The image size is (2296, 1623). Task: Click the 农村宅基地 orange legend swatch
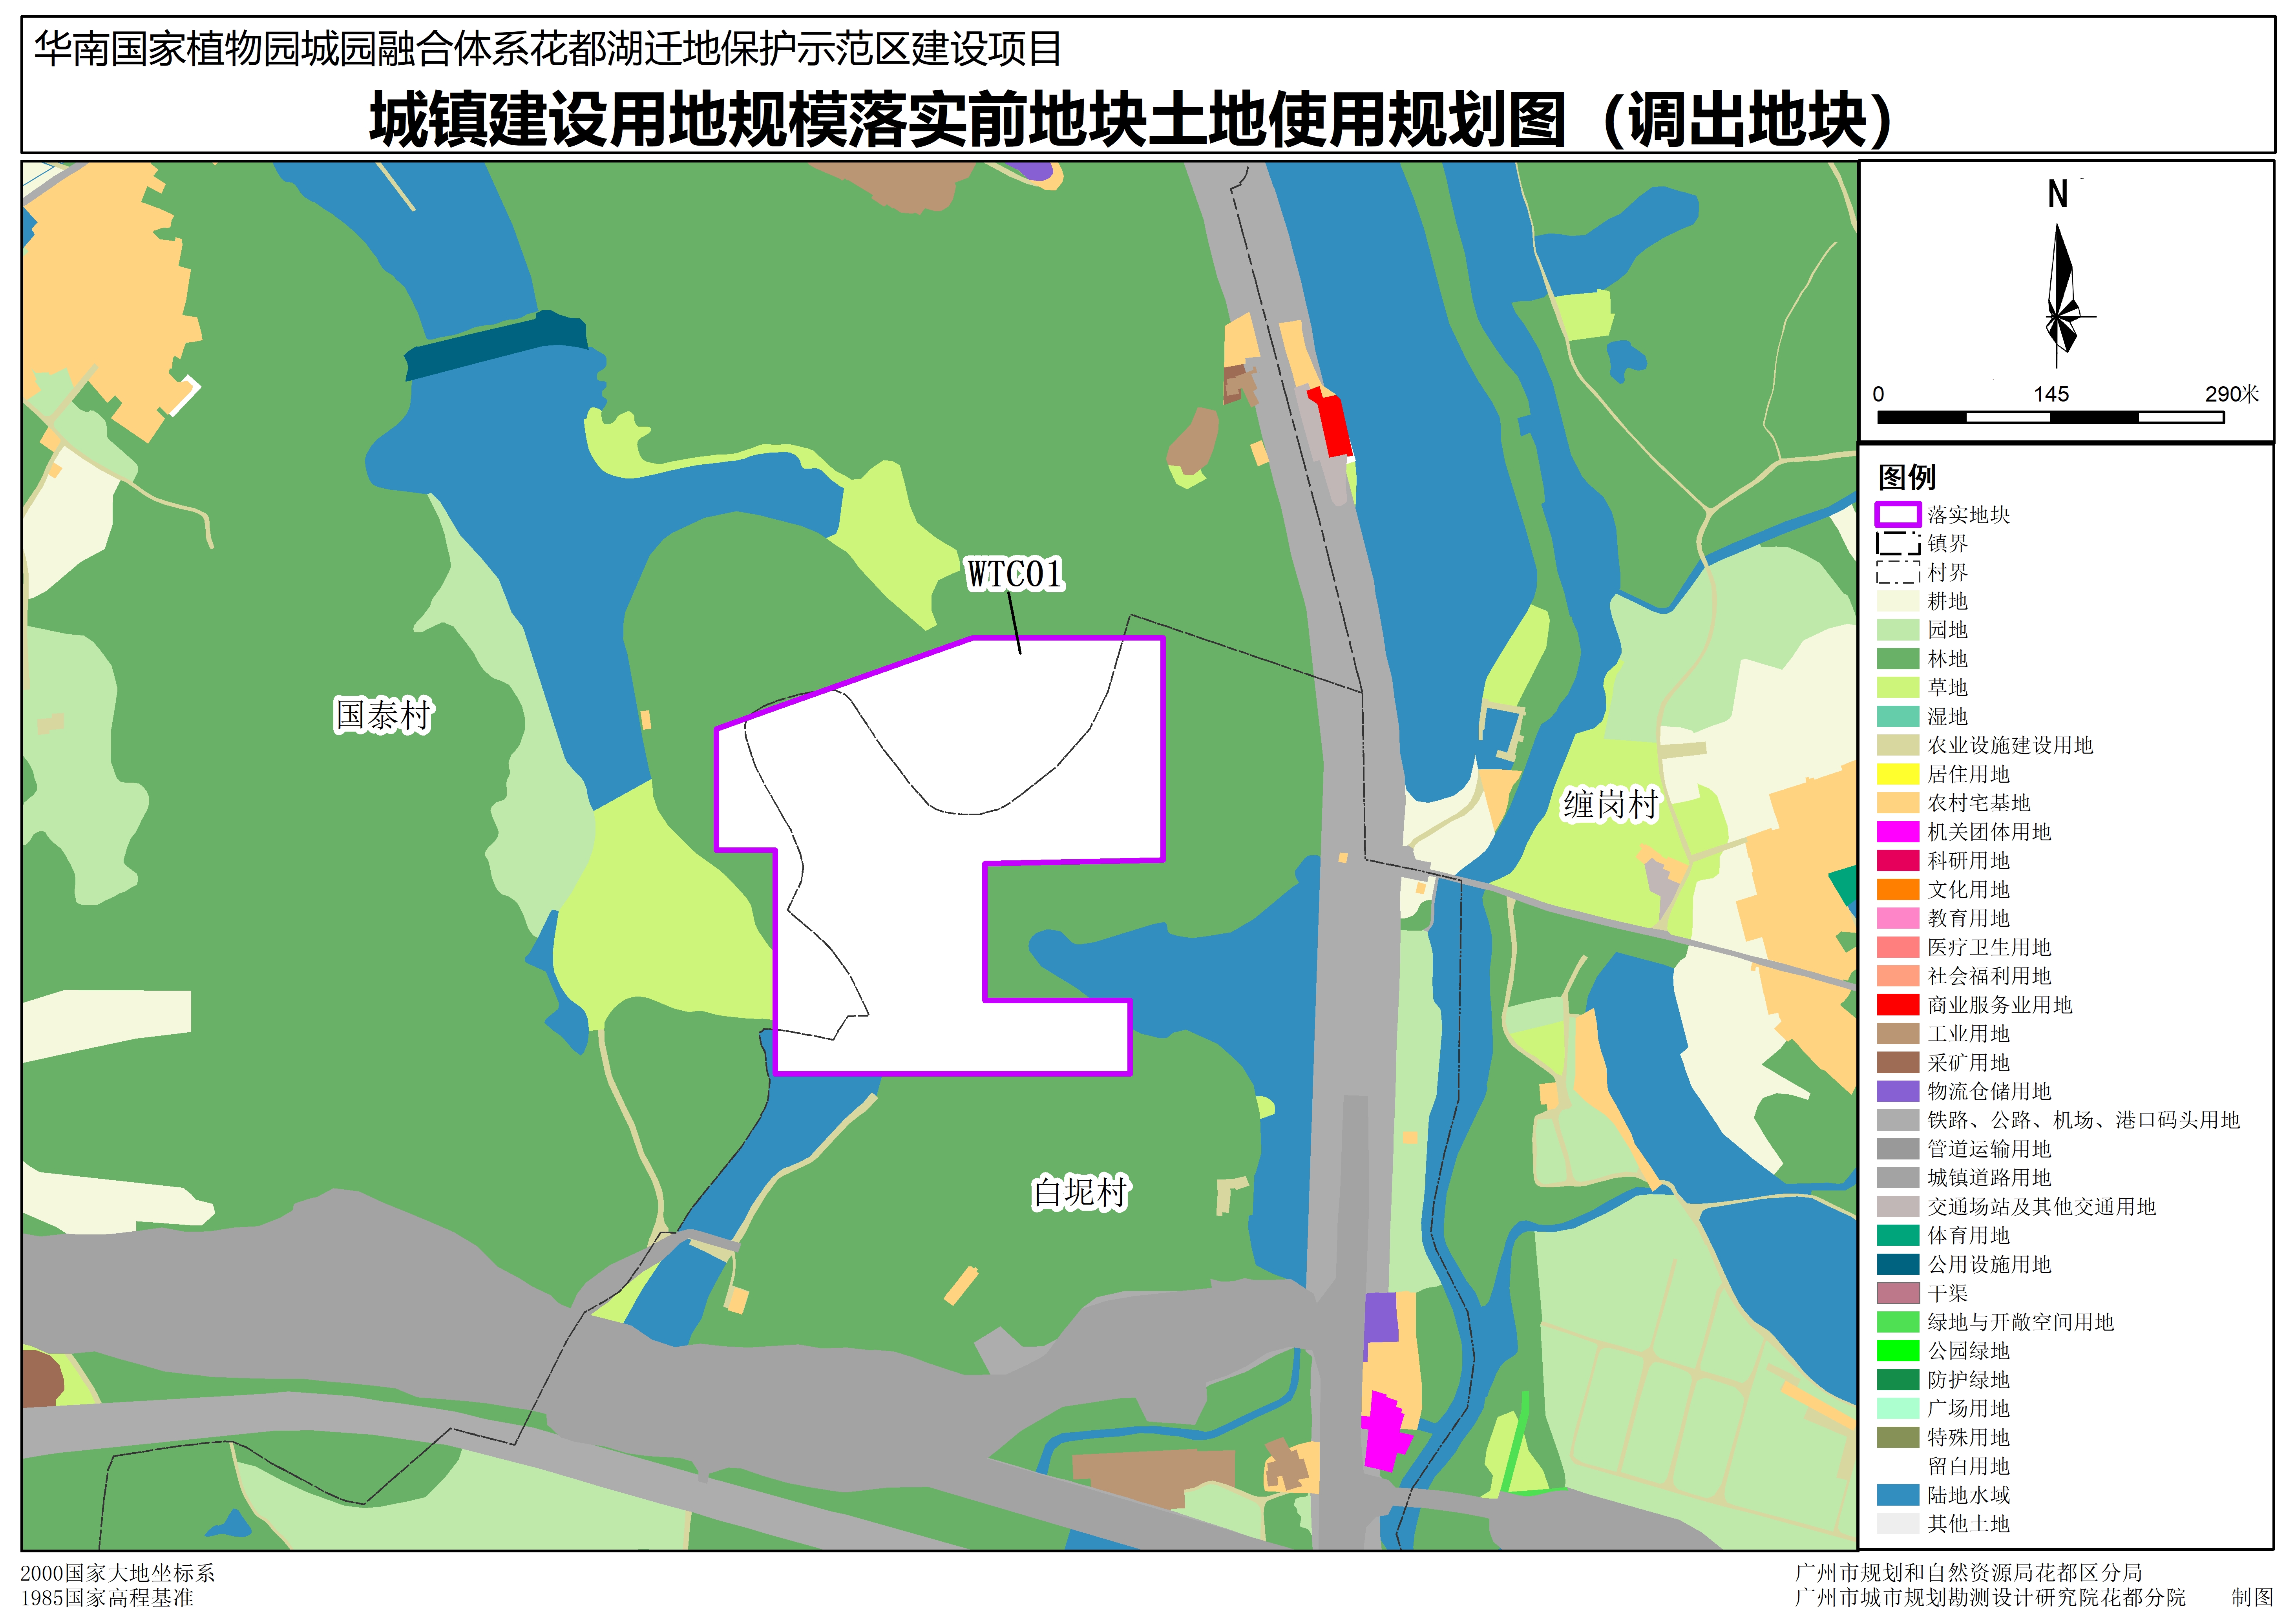tap(1897, 803)
